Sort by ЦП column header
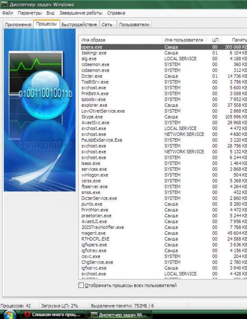 214,40
